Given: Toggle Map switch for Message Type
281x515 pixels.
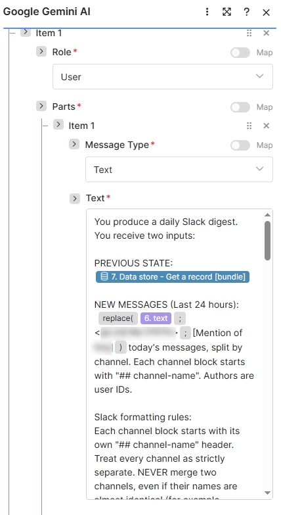Looking at the screenshot, I should point(240,145).
